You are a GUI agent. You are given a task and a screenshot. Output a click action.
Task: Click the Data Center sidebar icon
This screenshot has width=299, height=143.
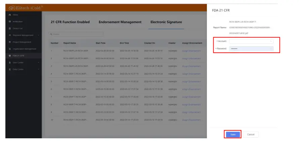pyautogui.click(x=10, y=69)
